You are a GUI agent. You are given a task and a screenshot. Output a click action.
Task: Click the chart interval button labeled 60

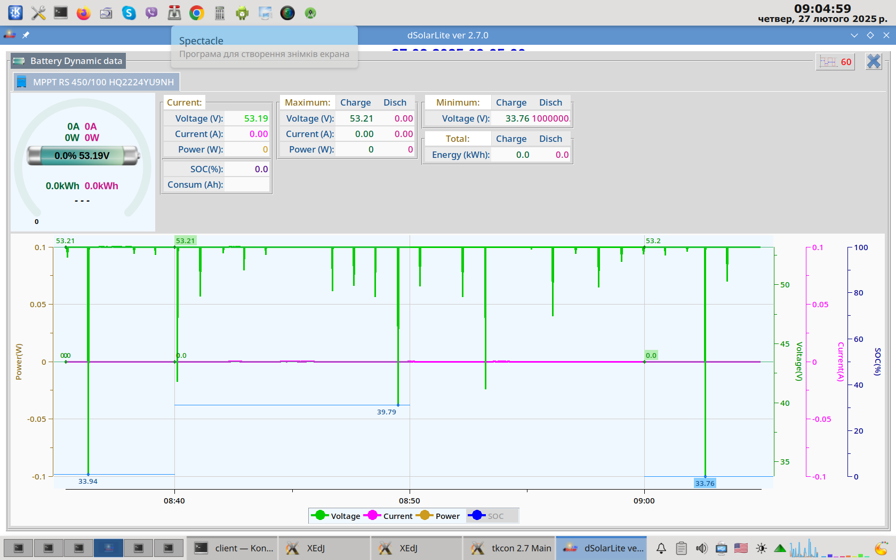coord(835,62)
